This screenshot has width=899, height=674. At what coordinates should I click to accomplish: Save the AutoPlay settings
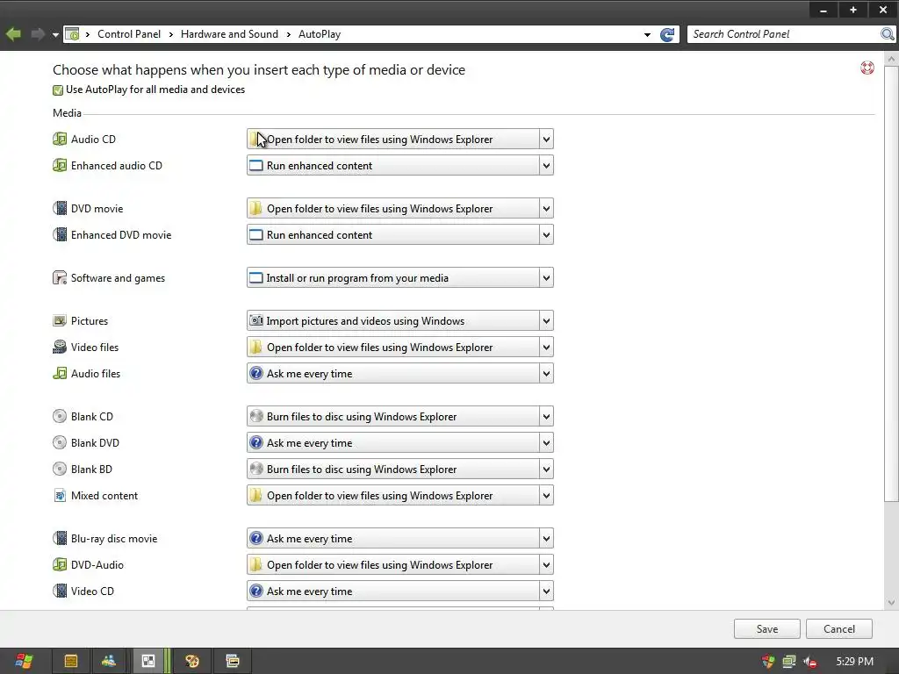point(767,628)
